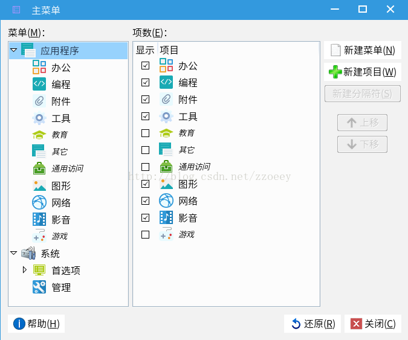
Task: Click the 教育 icon in the items list
Action: pos(166,133)
